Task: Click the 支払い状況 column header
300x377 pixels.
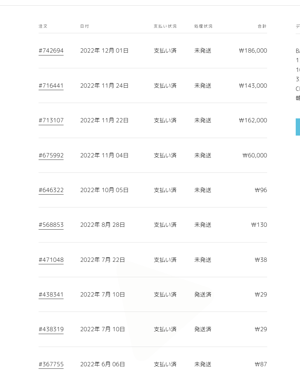Action: [x=165, y=26]
